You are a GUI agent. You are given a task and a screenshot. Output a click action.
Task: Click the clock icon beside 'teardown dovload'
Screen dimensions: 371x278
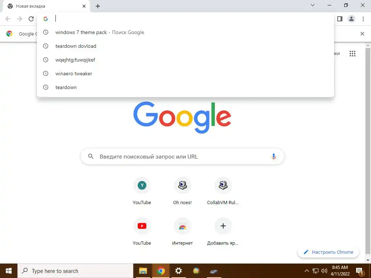[46, 46]
